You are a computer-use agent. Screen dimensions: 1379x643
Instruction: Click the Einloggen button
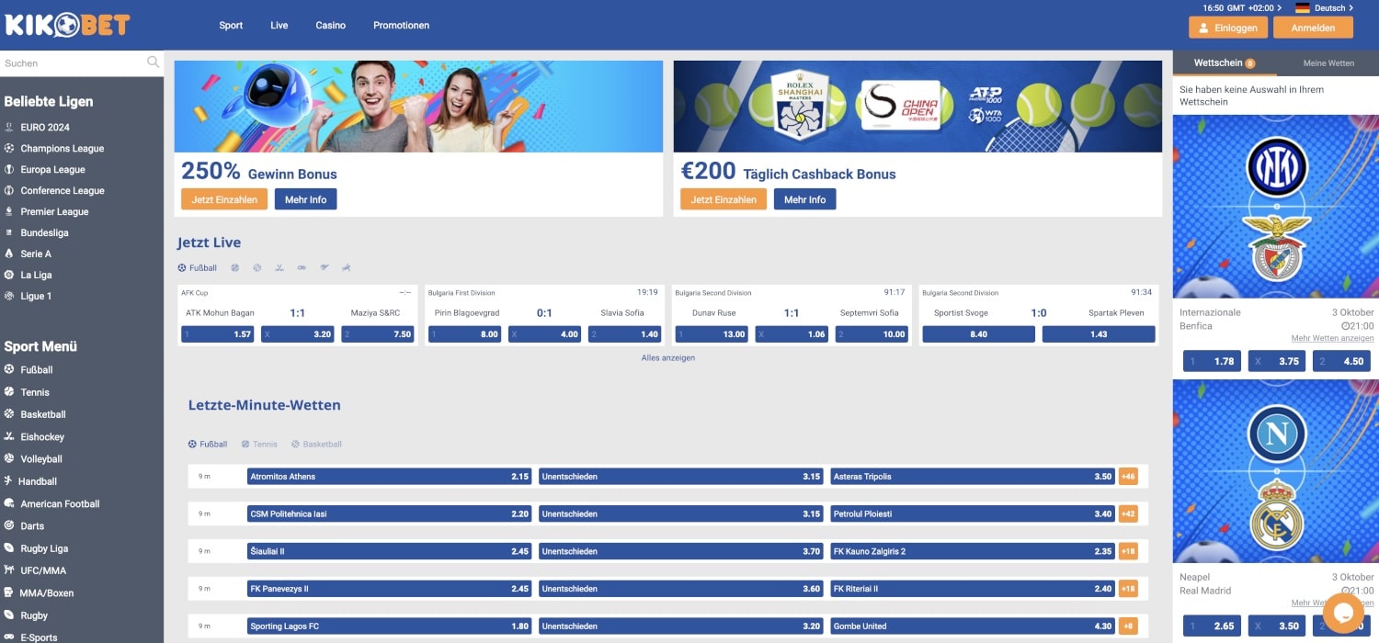click(x=1228, y=28)
